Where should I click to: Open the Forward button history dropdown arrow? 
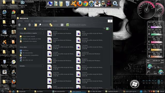[32, 25]
